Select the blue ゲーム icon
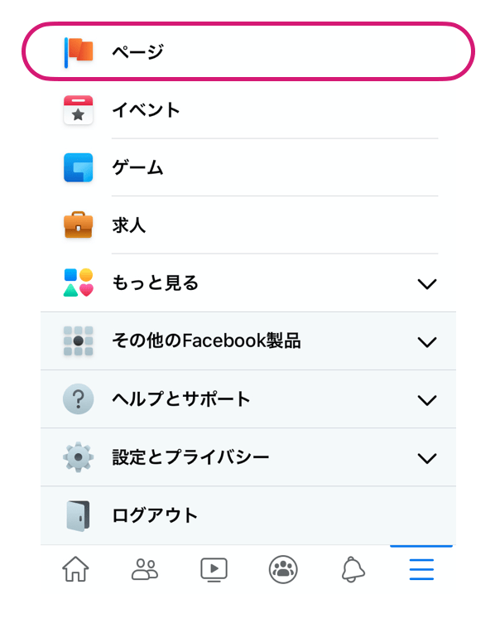This screenshot has height=628, width=500. click(79, 167)
